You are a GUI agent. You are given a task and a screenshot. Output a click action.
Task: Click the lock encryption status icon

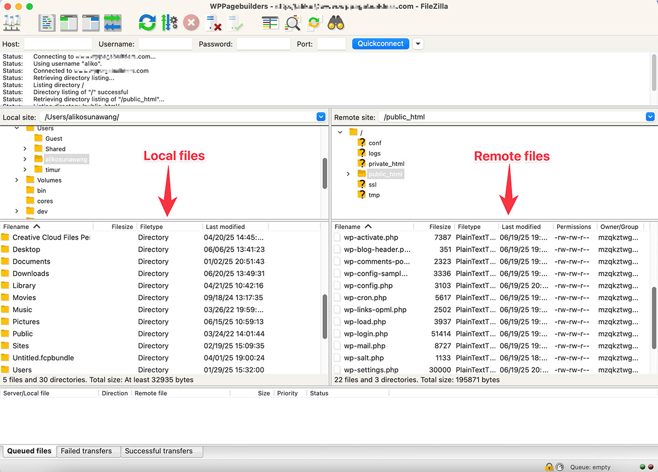click(549, 467)
